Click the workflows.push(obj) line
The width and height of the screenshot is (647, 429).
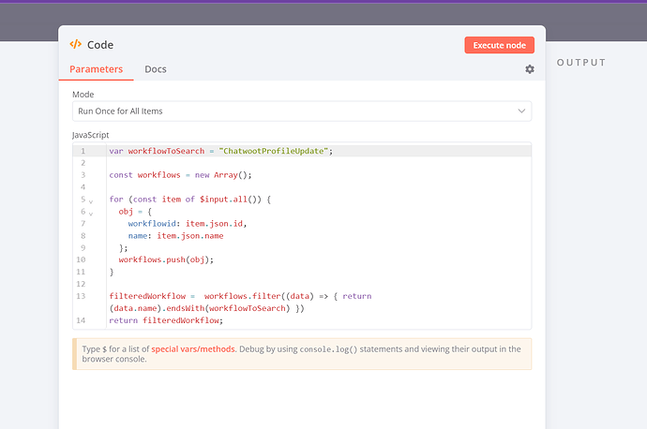pyautogui.click(x=166, y=259)
